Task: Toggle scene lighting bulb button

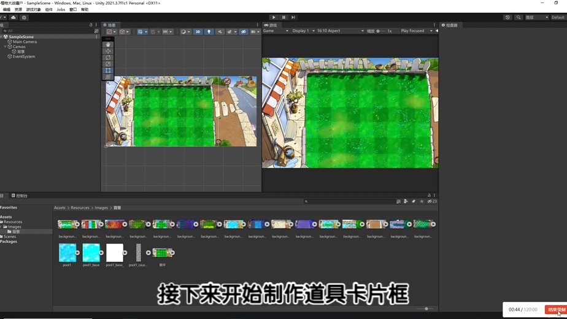Action: click(209, 31)
